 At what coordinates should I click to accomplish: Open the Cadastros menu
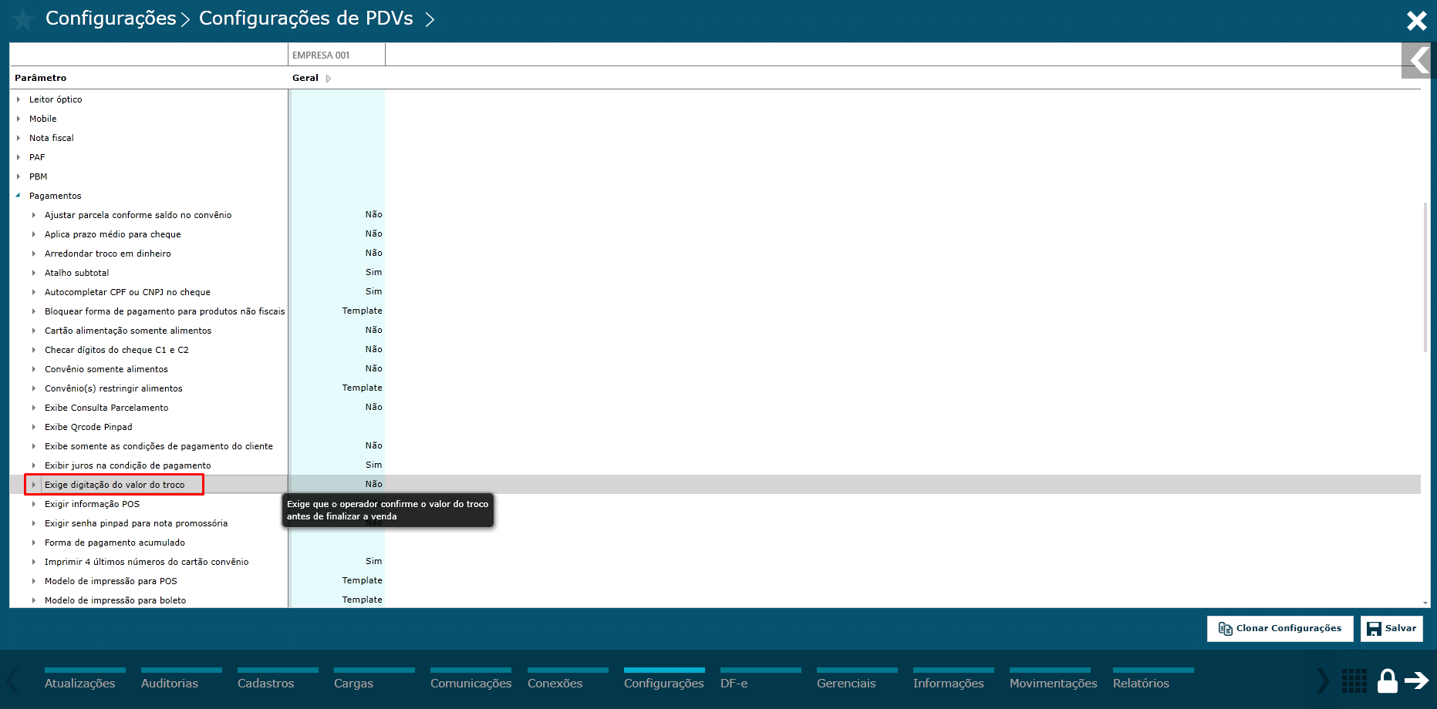tap(266, 683)
